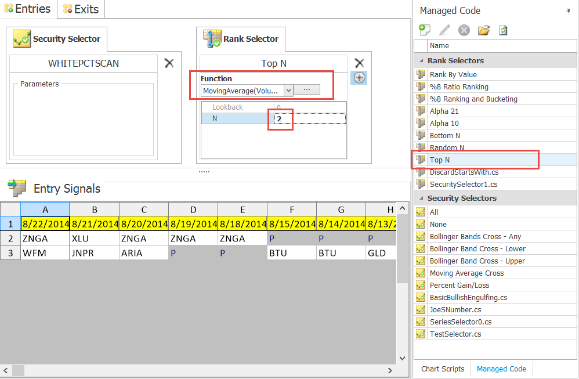579x379 pixels.
Task: Click the ARIA cell
Action: 144,253
